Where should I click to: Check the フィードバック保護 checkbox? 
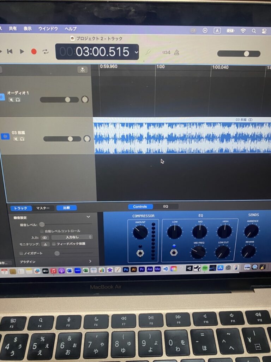[x=54, y=244]
